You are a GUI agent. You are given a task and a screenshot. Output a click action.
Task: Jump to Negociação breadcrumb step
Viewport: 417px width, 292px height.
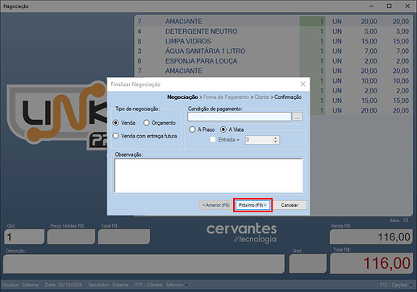pos(182,97)
